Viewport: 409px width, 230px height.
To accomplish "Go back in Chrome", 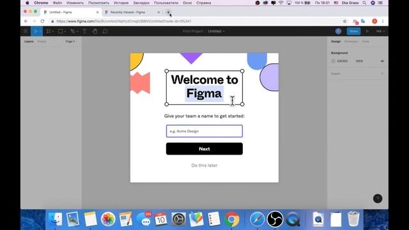I will (x=26, y=21).
